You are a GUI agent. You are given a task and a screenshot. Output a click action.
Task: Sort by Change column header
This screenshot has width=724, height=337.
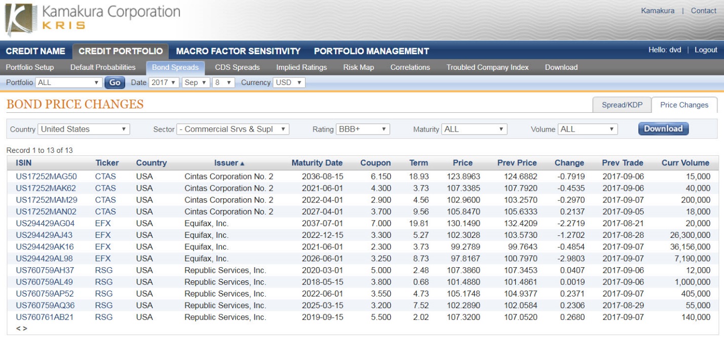[569, 163]
